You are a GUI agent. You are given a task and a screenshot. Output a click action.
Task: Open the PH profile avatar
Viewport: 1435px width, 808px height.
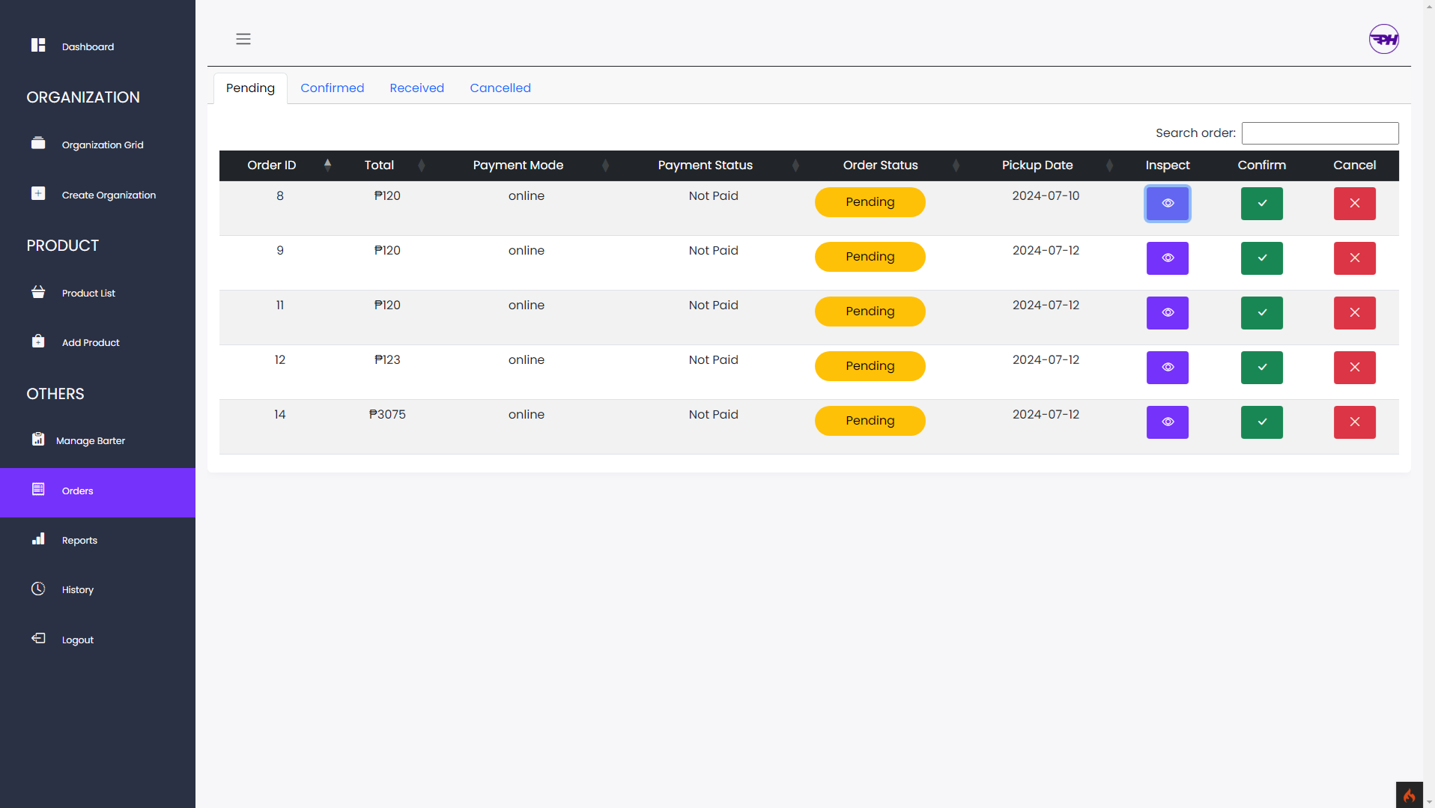[x=1383, y=39]
